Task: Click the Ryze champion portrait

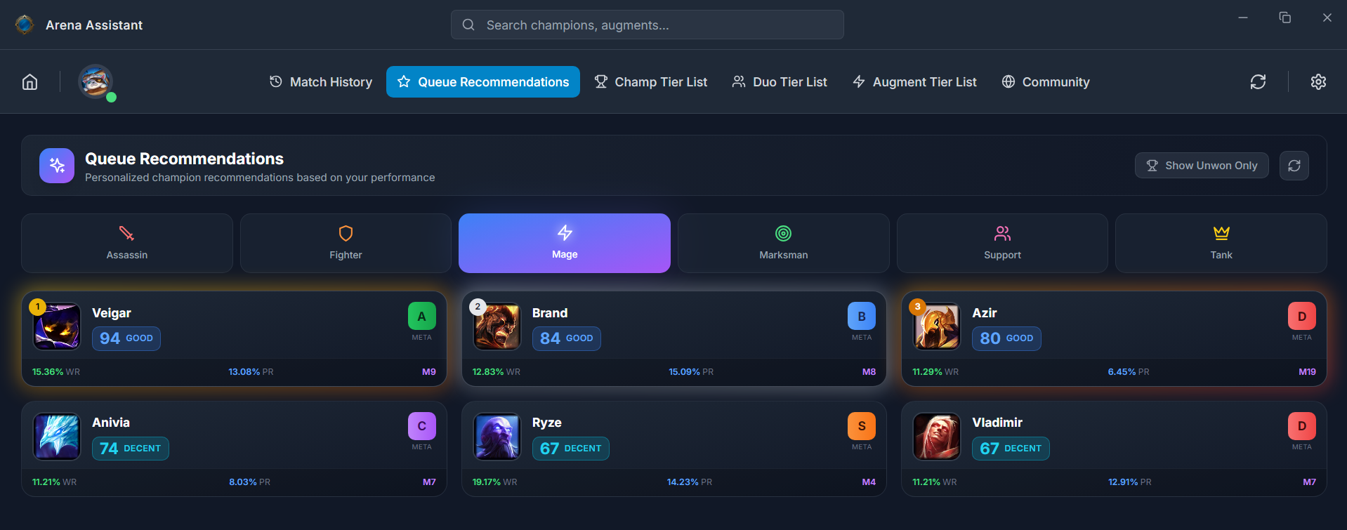Action: 497,436
